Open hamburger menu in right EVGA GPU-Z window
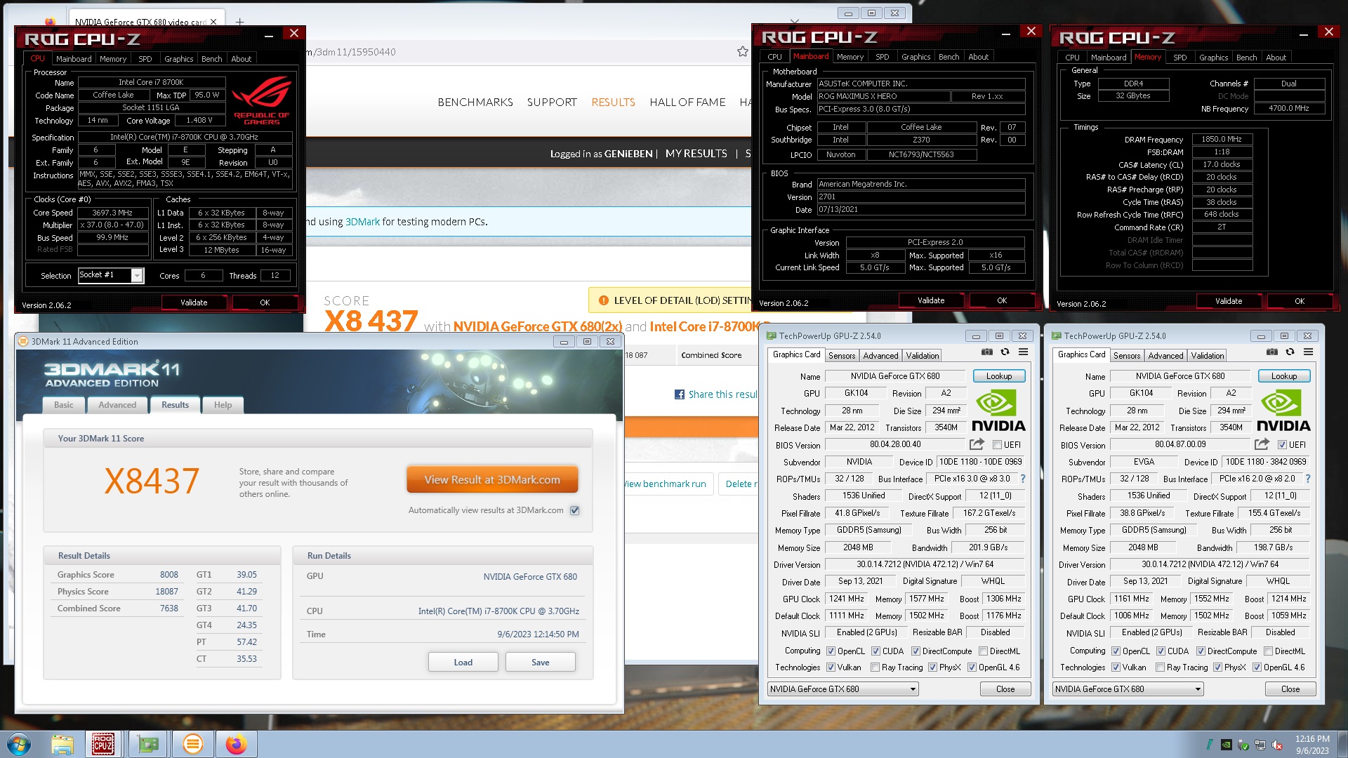This screenshot has width=1348, height=758. (1309, 352)
